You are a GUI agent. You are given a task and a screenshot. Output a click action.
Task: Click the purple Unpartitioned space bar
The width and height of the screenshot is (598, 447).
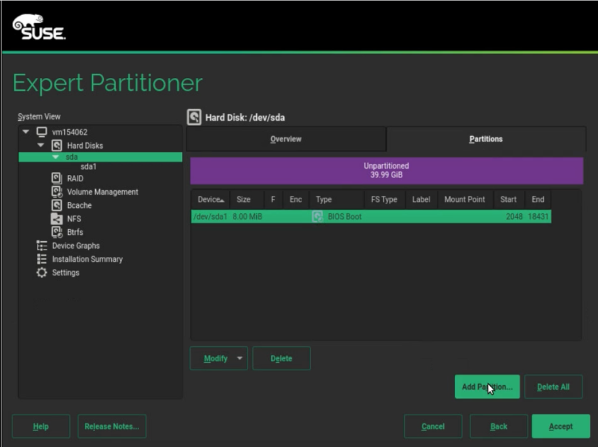point(386,171)
